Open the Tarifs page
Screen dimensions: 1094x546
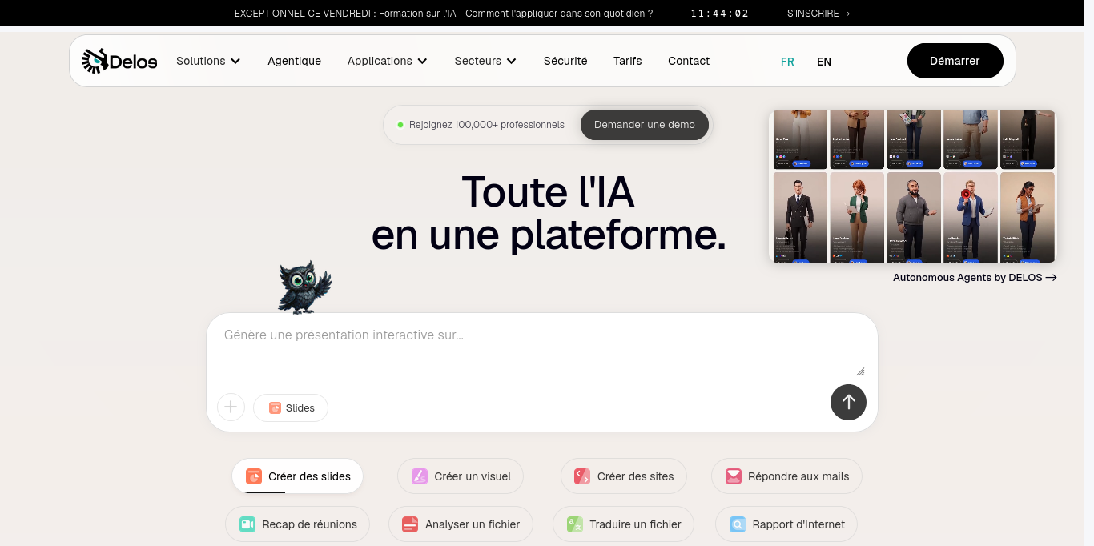(628, 61)
